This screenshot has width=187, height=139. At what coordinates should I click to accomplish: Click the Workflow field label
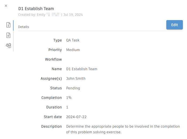(x=53, y=59)
